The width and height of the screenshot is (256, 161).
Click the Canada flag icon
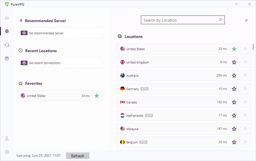[x=122, y=102]
